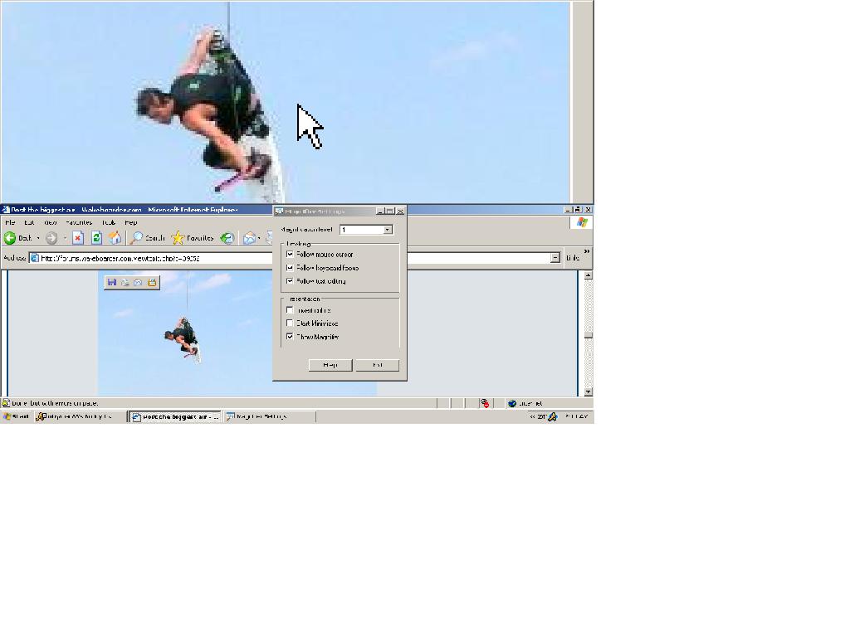Disable Follow mouse cursor checkbox
850x637 pixels.
290,255
